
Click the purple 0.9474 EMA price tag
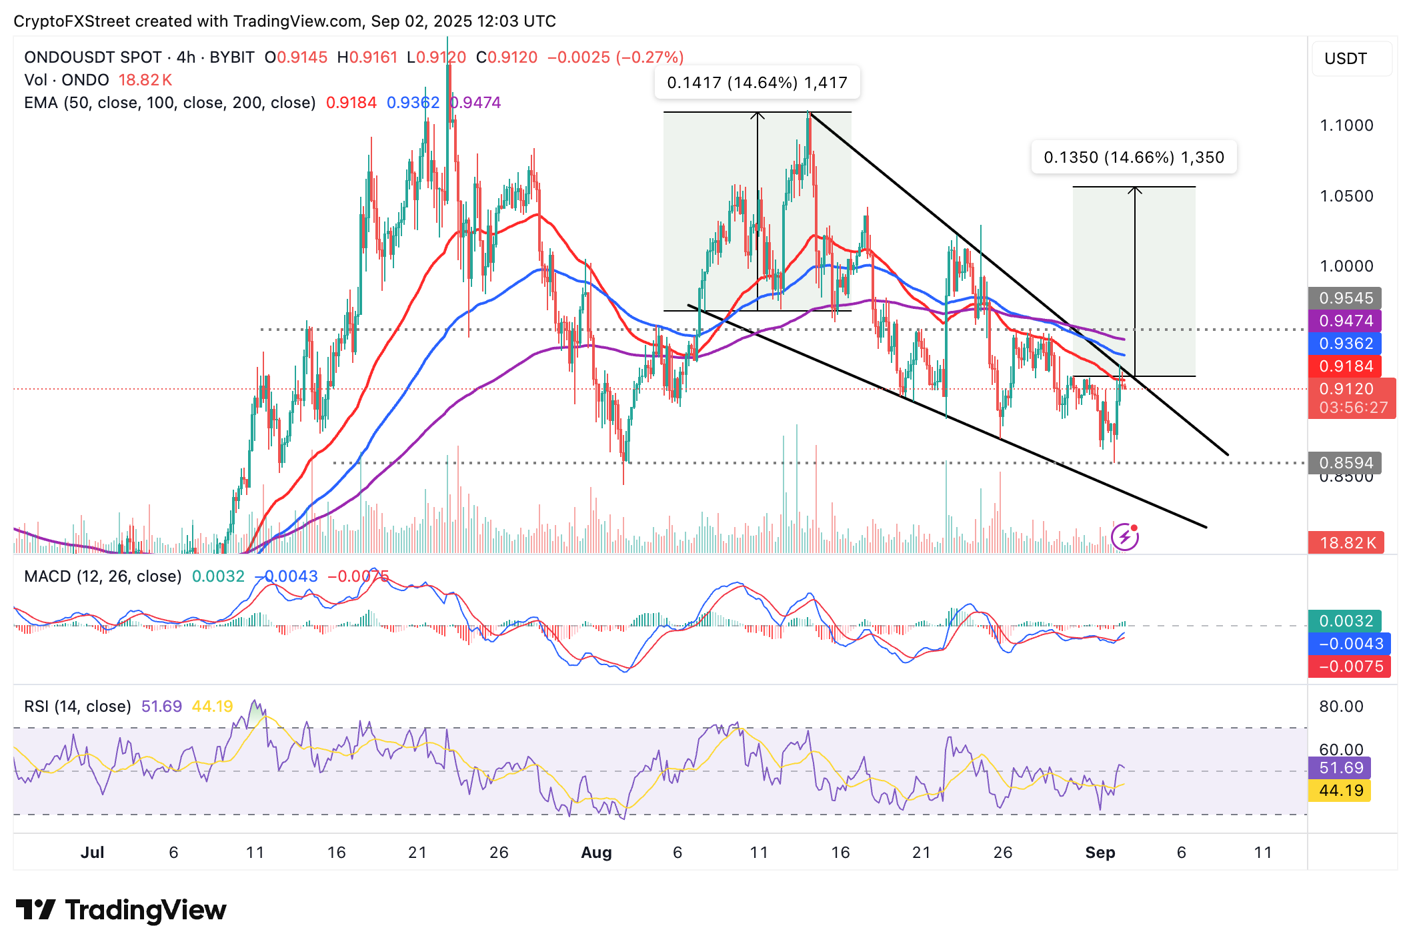(x=1345, y=321)
